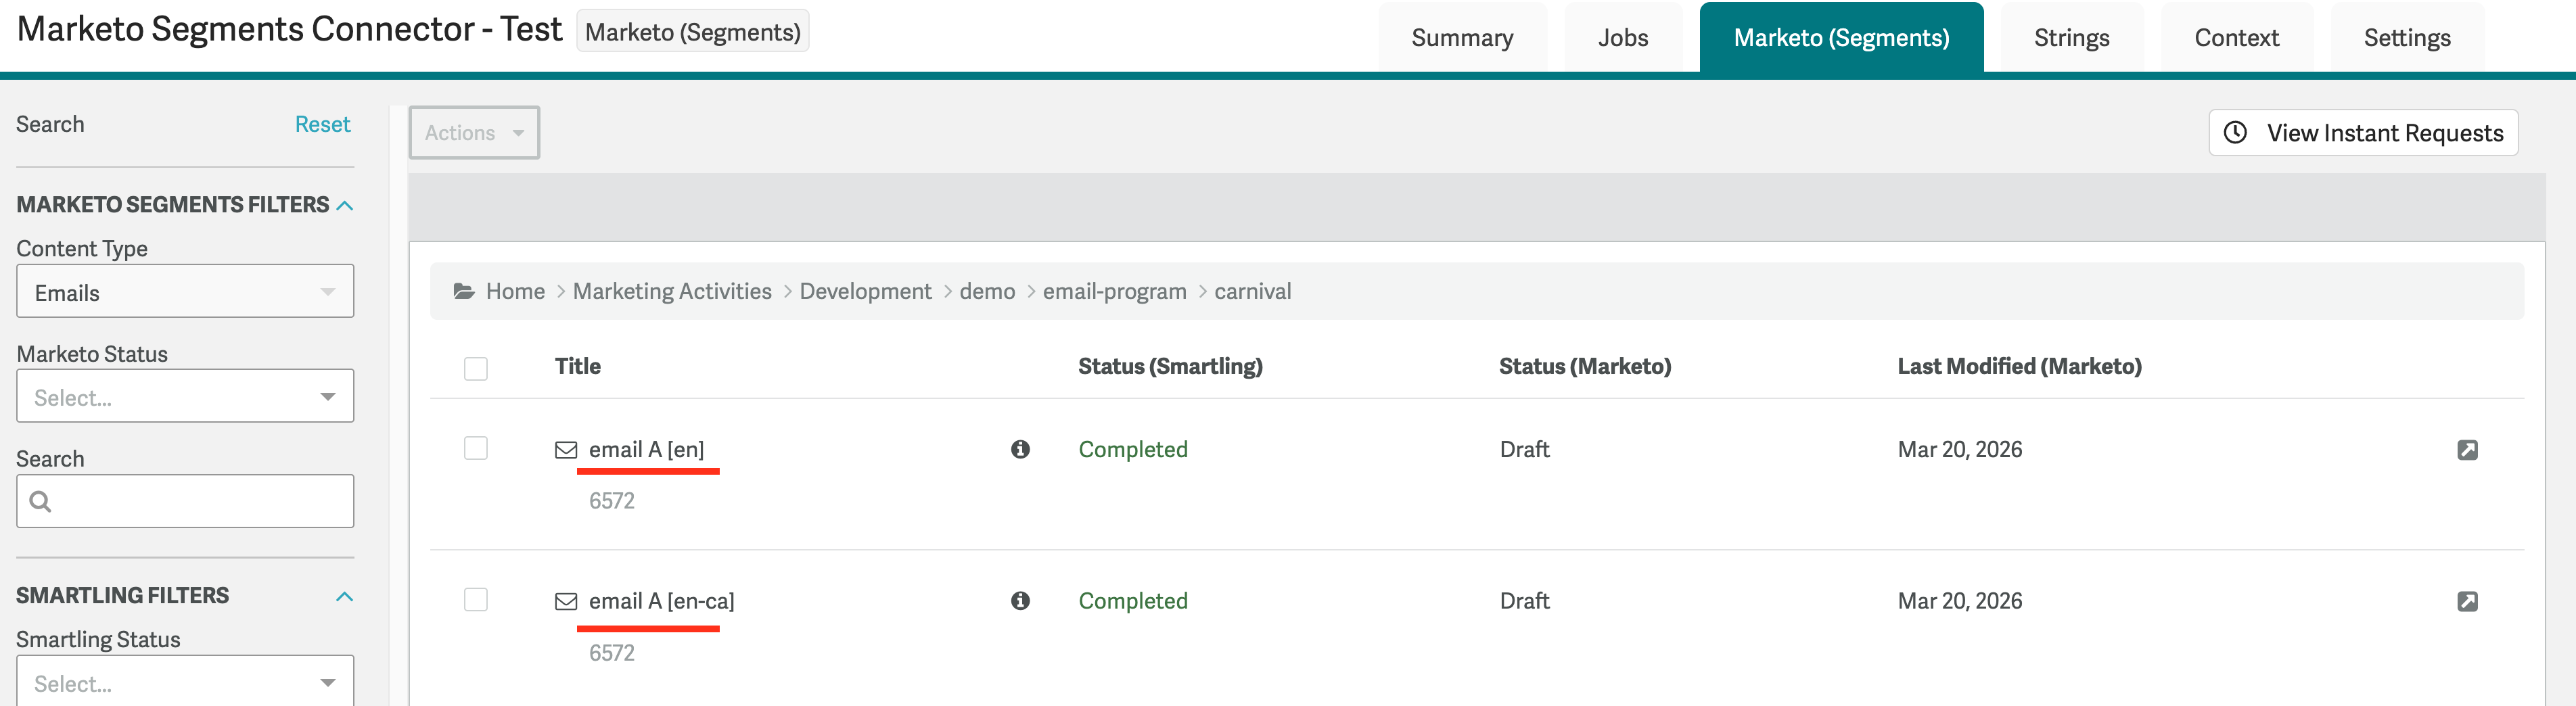Check the box for email A [en]

pos(476,448)
